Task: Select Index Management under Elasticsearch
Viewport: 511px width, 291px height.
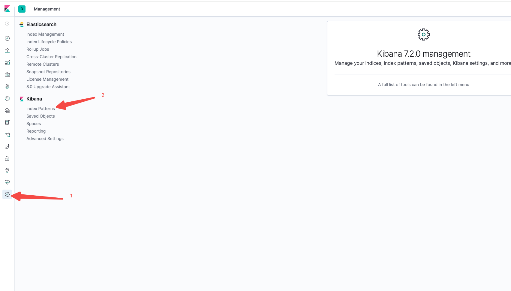Action: coord(45,34)
